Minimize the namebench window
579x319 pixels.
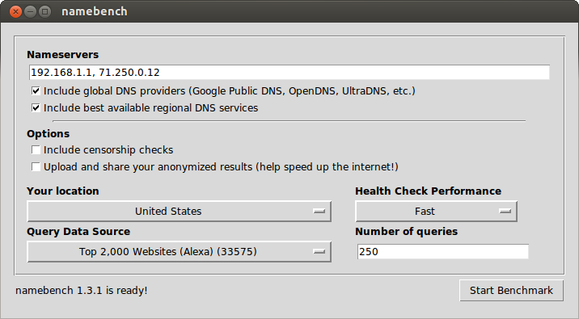30,12
